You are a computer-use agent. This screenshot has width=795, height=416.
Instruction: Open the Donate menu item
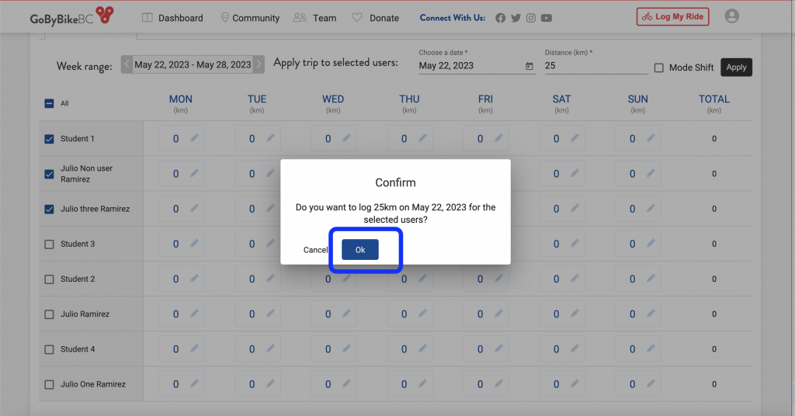(375, 18)
